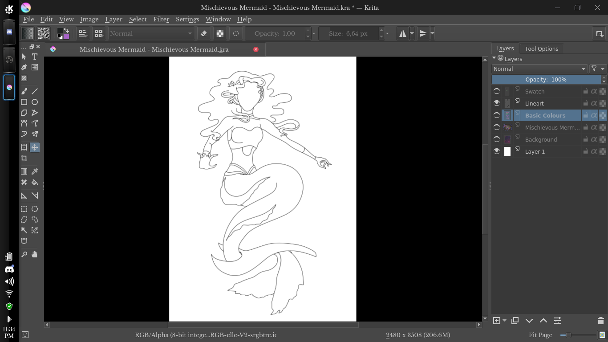
Task: Hide the Lineart layer
Action: [496, 103]
